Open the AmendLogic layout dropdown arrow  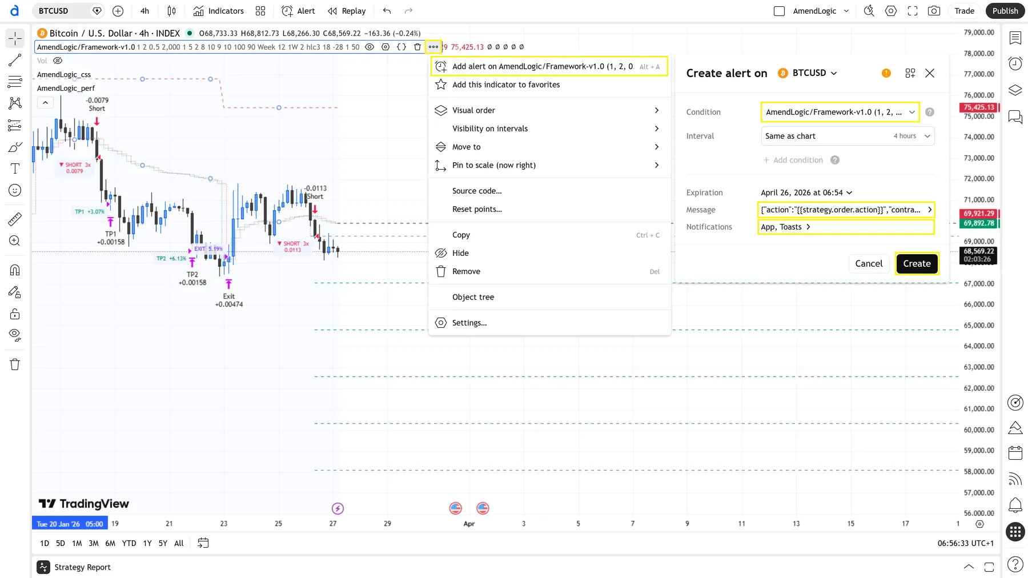pos(846,11)
